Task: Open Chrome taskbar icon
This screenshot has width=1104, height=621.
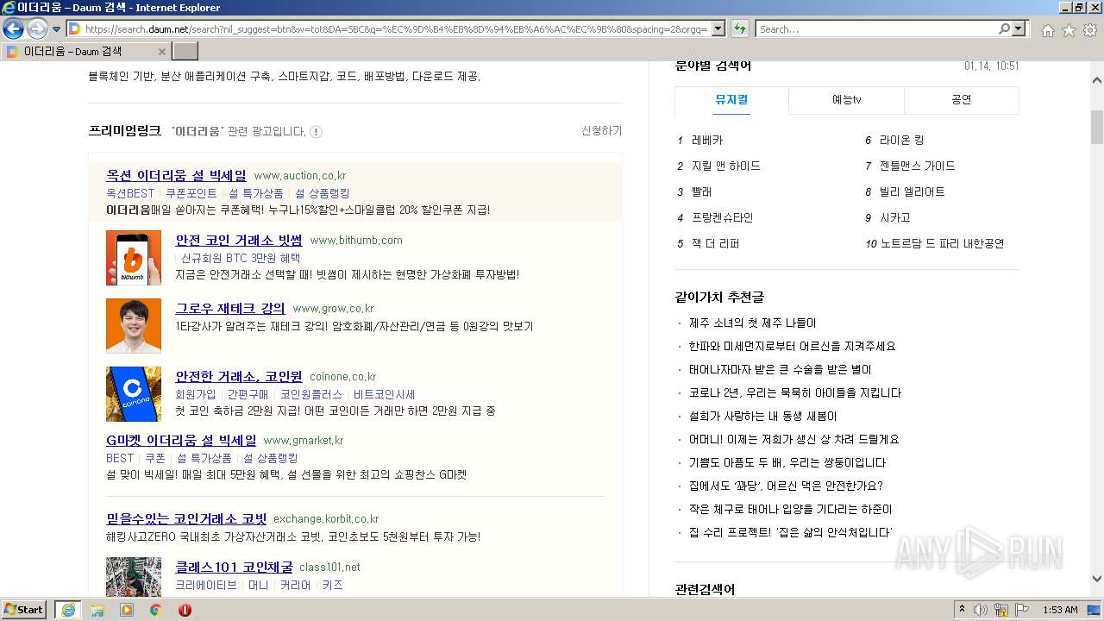Action: [156, 610]
